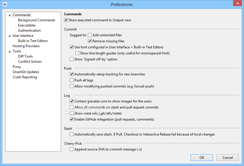
Task: Click the SmartGit icon in title bar
Action: 5,4
